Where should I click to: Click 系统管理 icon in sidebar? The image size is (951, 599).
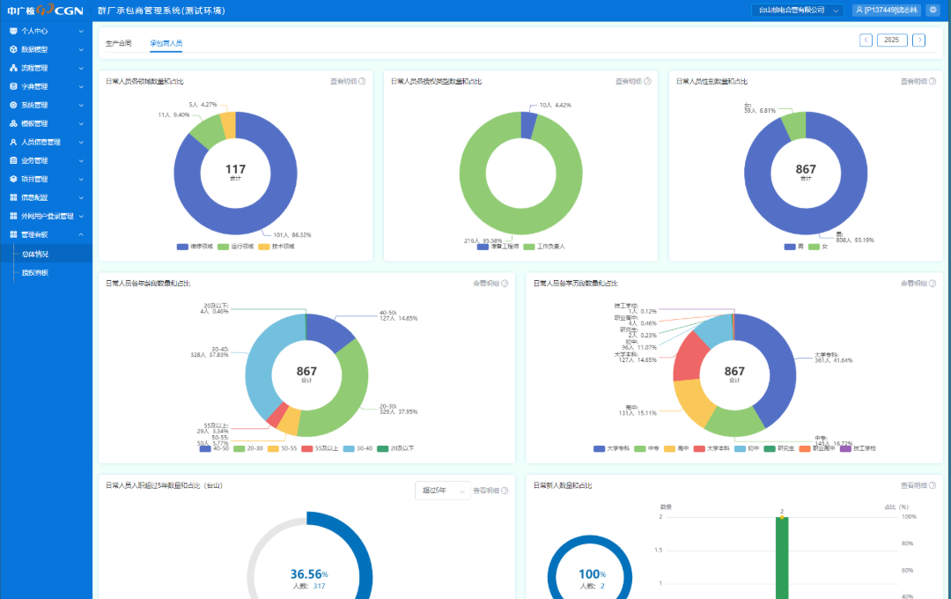(13, 105)
